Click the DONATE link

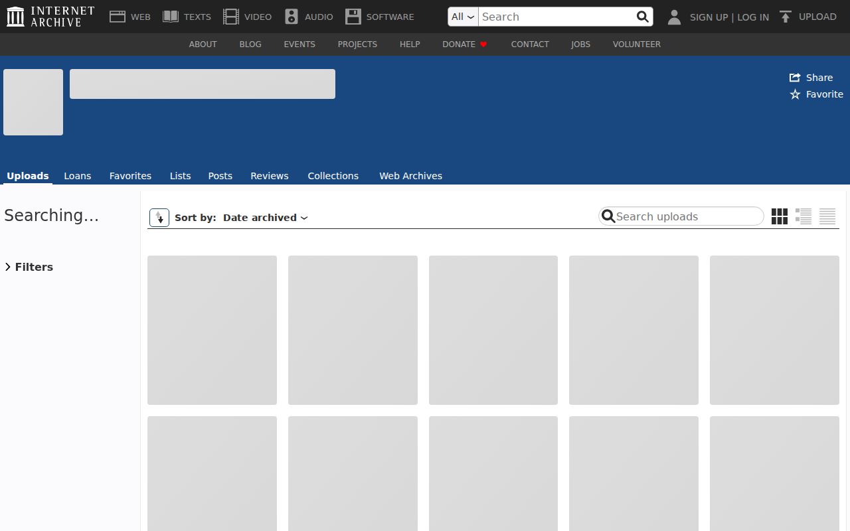tap(465, 44)
